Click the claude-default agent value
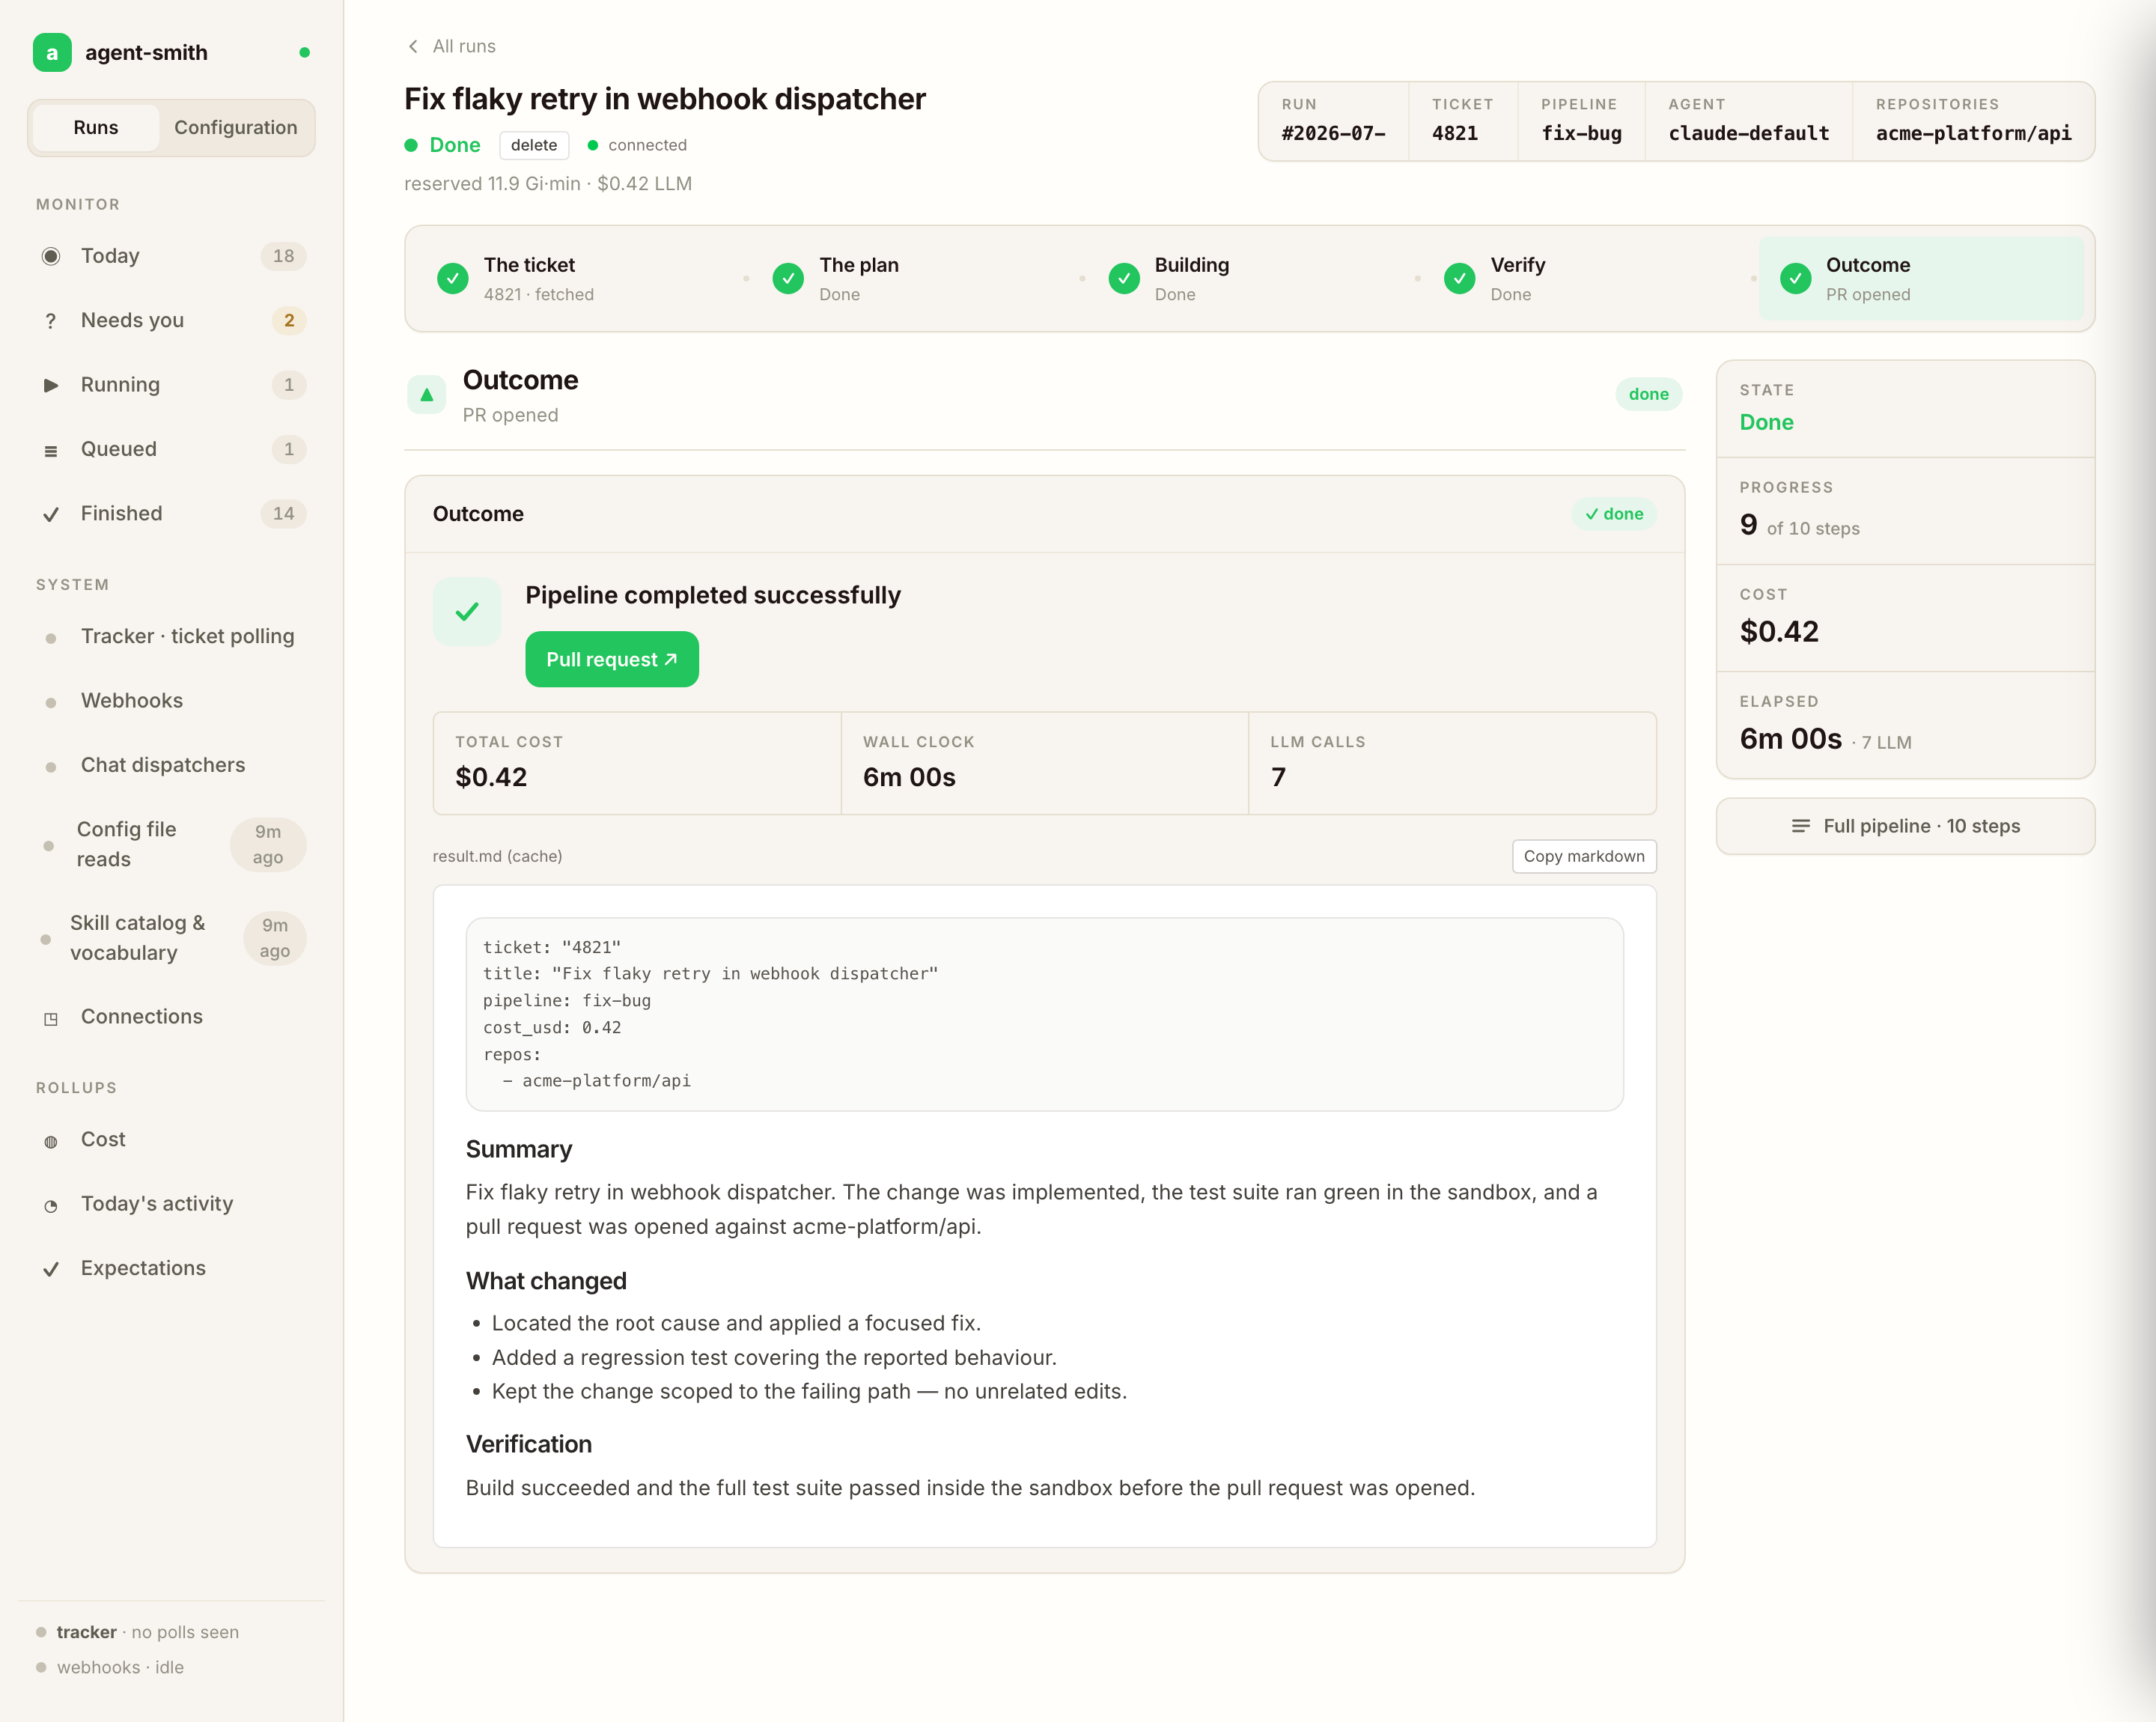 coord(1748,133)
